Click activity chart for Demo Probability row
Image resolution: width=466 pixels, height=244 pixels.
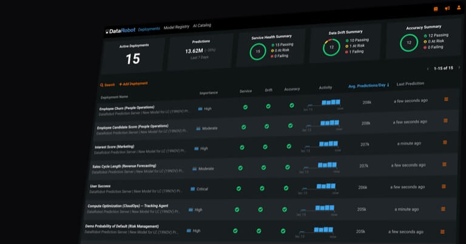pos(316,232)
